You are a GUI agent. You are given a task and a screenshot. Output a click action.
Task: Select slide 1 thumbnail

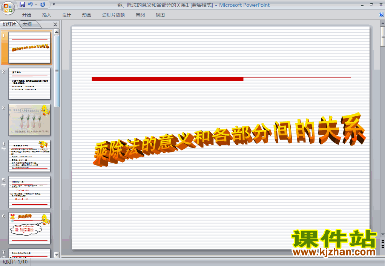pos(29,47)
